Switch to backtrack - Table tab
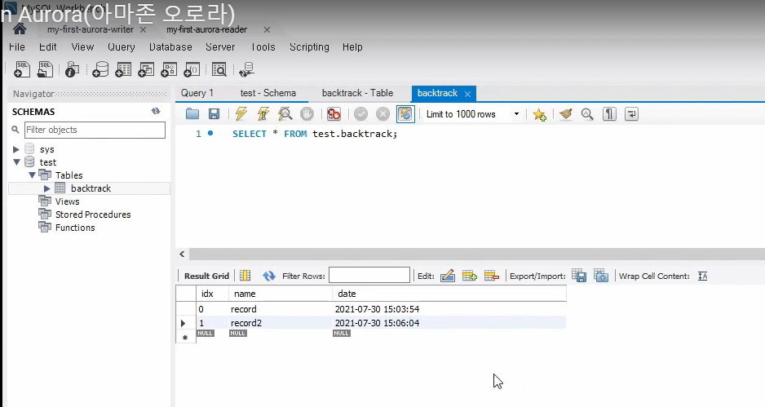Screen dimensions: 765x407 pos(357,93)
